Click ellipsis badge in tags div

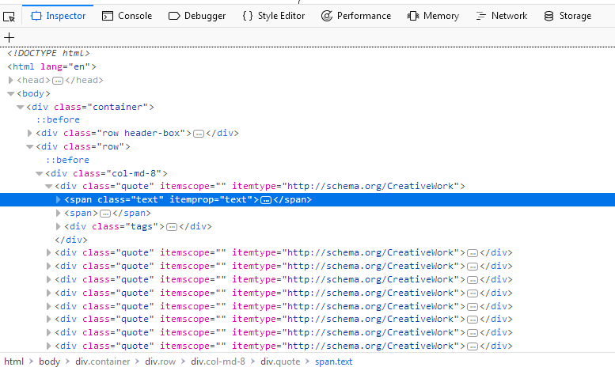(x=172, y=227)
